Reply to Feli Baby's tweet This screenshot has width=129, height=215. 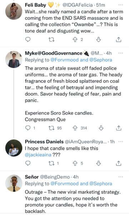pos(28,40)
